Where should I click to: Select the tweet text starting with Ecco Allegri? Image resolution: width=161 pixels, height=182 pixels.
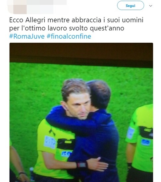pyautogui.click(x=76, y=24)
